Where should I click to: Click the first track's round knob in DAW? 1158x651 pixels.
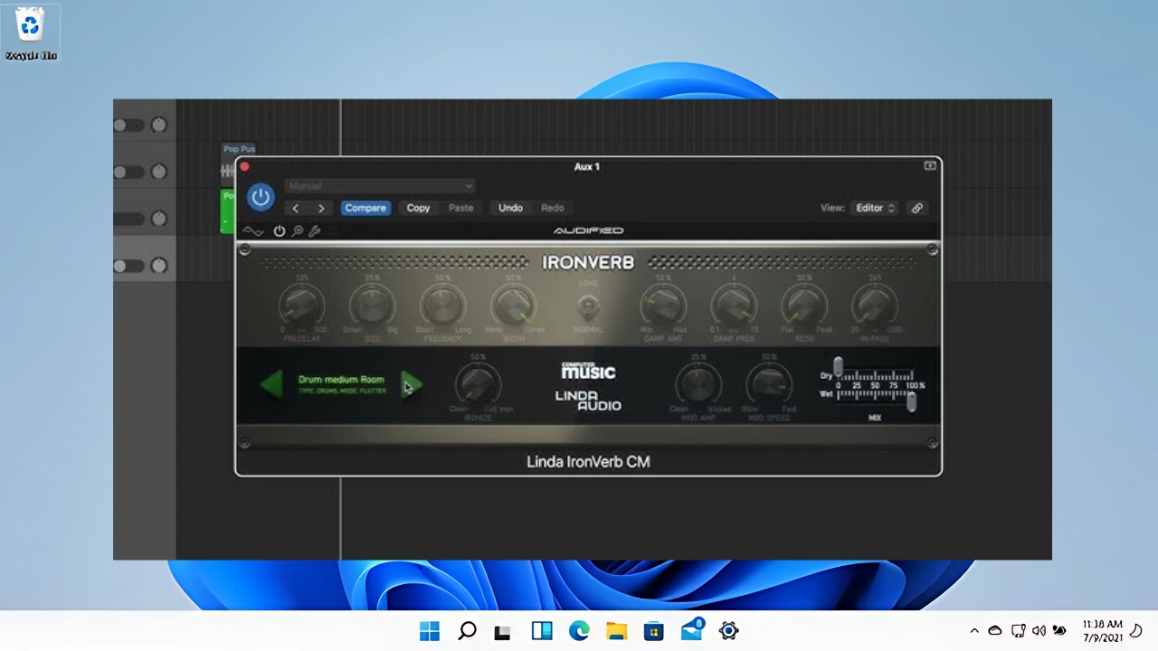pyautogui.click(x=159, y=125)
